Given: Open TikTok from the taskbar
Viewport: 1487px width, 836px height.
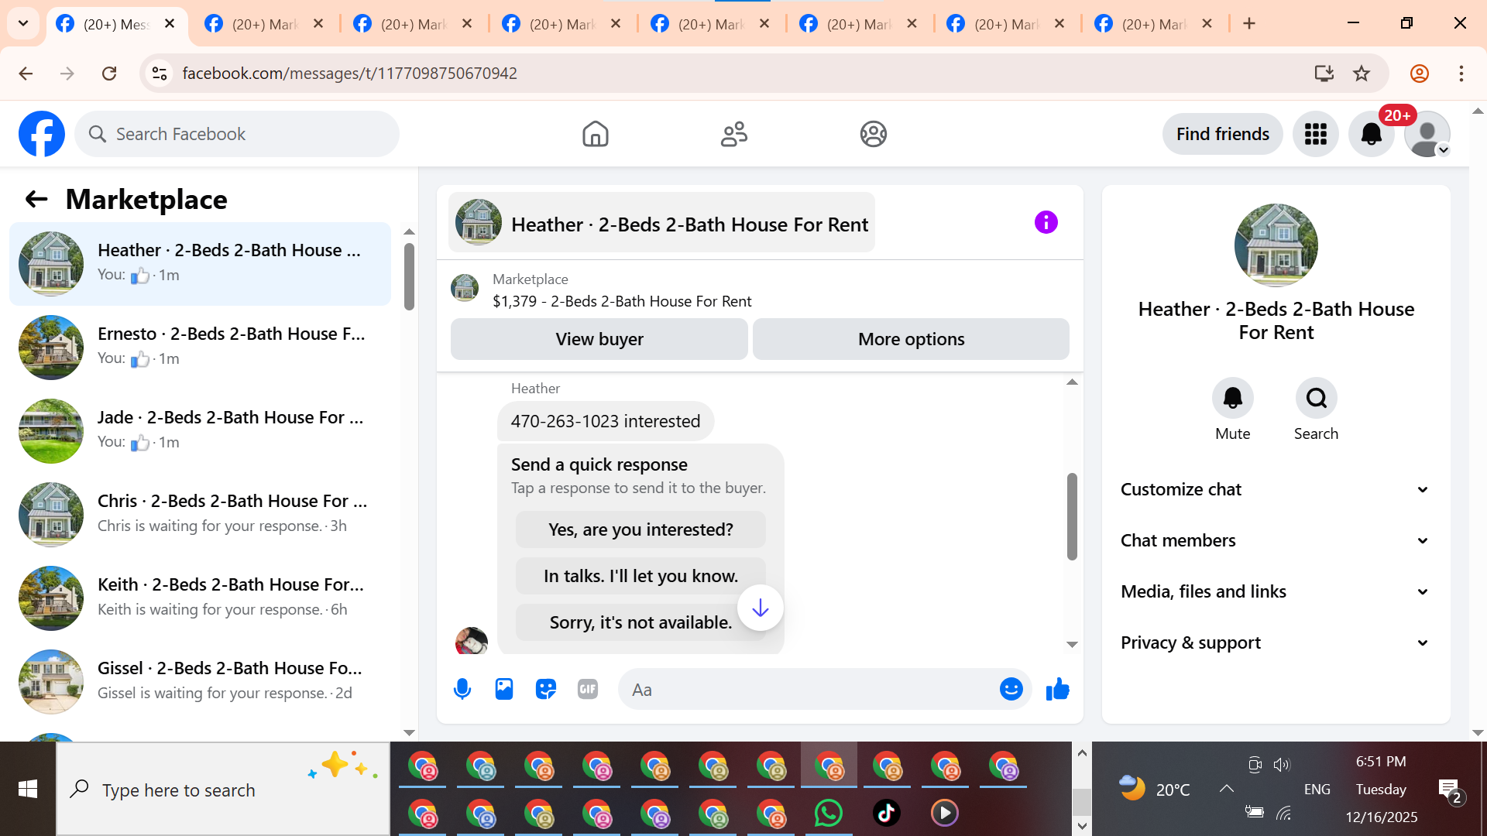Looking at the screenshot, I should click(886, 813).
